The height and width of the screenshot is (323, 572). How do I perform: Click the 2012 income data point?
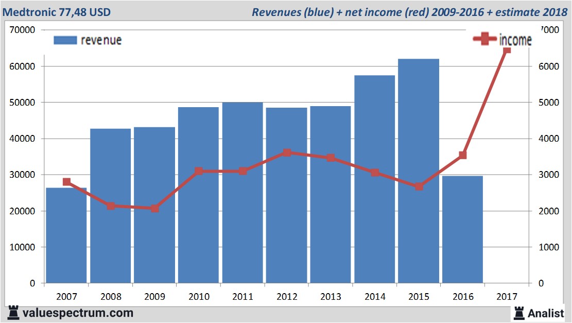tap(287, 152)
